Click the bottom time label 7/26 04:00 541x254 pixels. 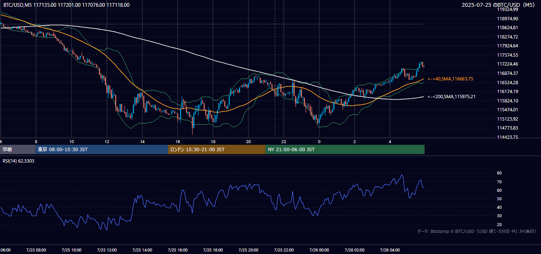pos(390,250)
